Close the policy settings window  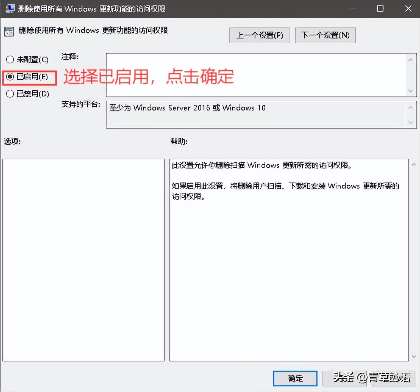(408, 9)
